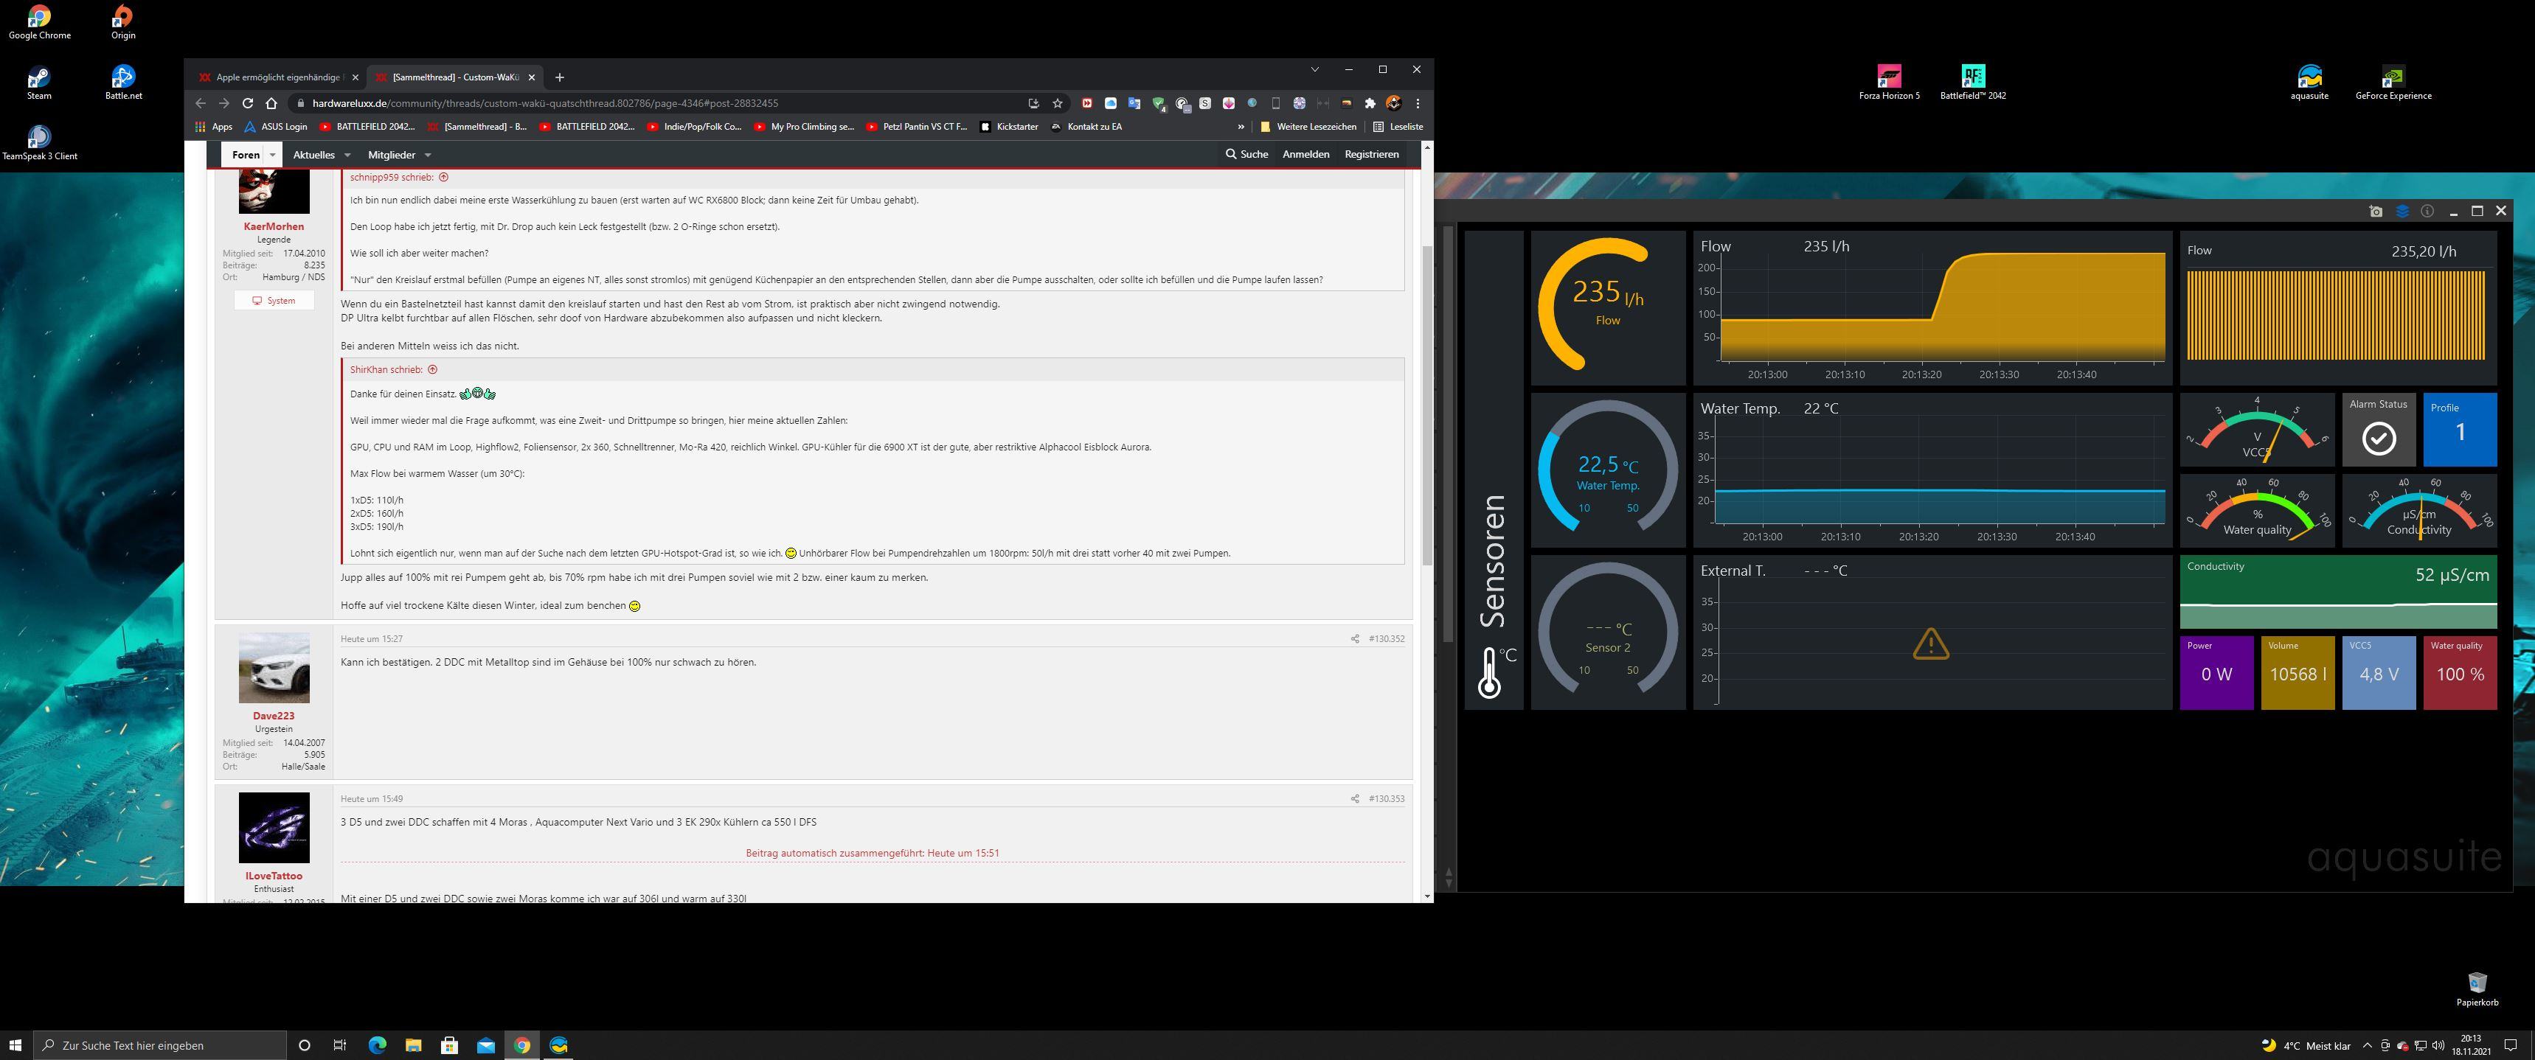Click the Registrieren link
2535x1060 pixels.
pos(1371,154)
